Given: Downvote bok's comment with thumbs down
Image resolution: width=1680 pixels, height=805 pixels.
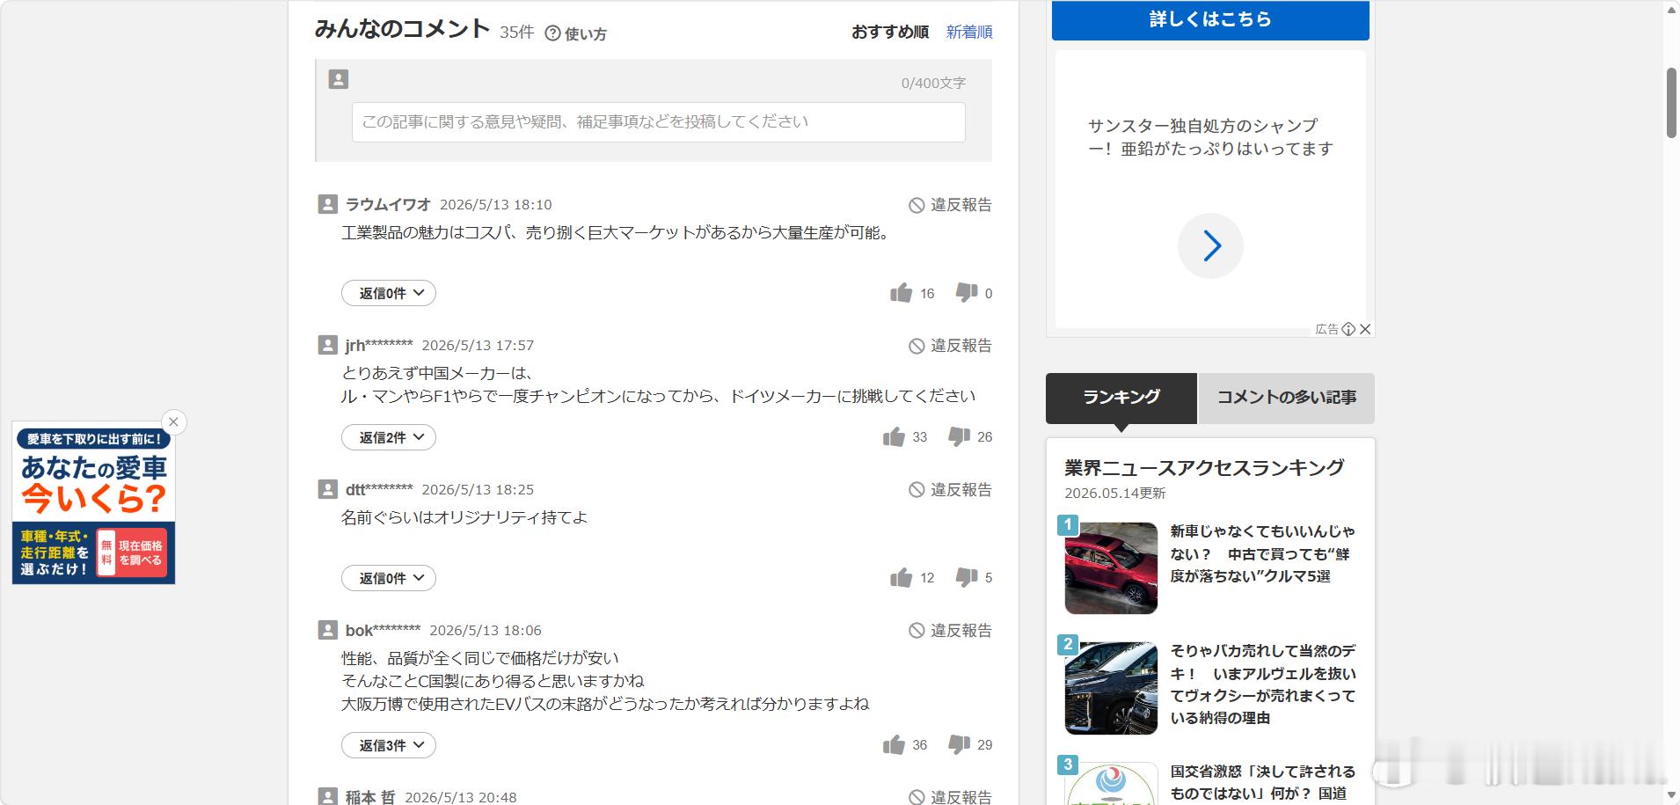Looking at the screenshot, I should (959, 744).
